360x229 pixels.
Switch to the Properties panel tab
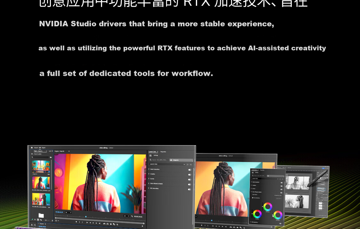pos(163,152)
